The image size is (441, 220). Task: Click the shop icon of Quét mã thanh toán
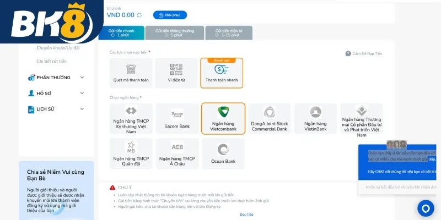click(x=131, y=69)
